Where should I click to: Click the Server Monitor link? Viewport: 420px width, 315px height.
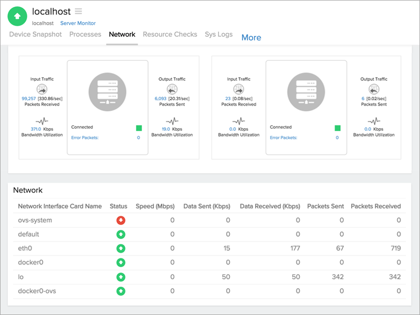coord(78,23)
